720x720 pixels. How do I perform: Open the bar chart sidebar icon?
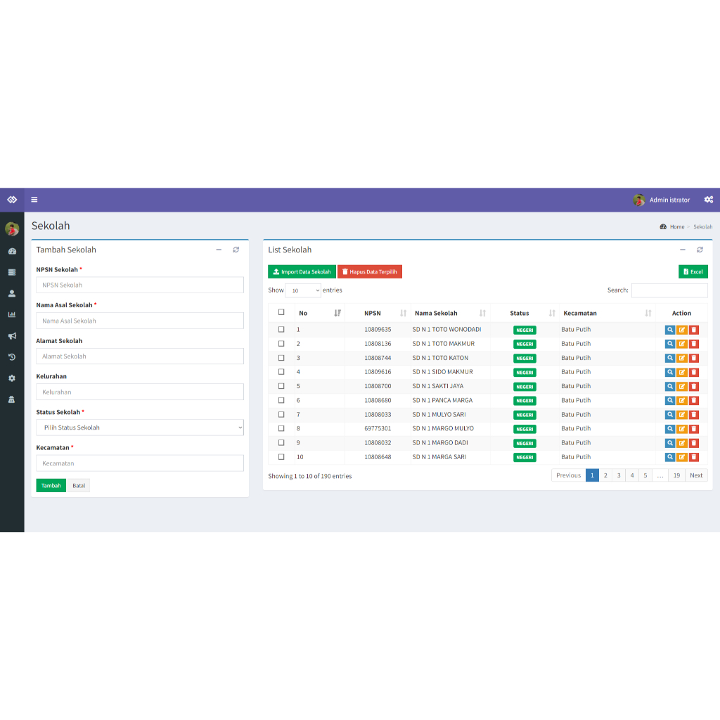(12, 314)
